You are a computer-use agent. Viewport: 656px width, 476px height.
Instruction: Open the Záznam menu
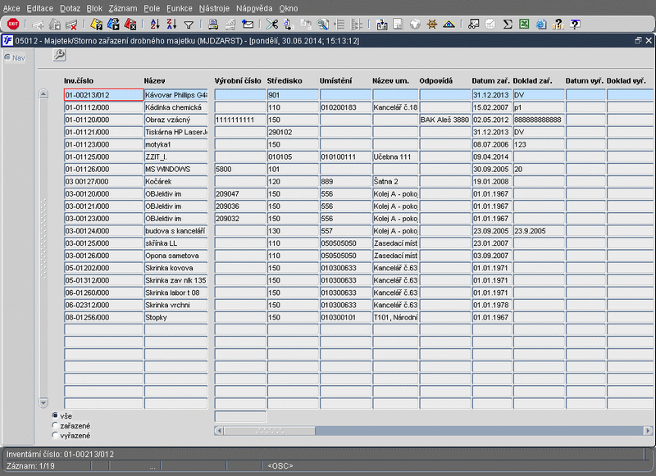pyautogui.click(x=122, y=7)
